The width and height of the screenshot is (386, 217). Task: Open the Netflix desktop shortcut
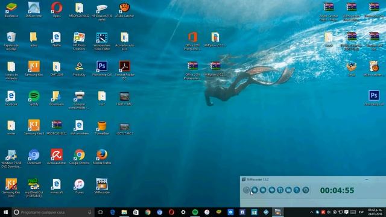(x=57, y=39)
